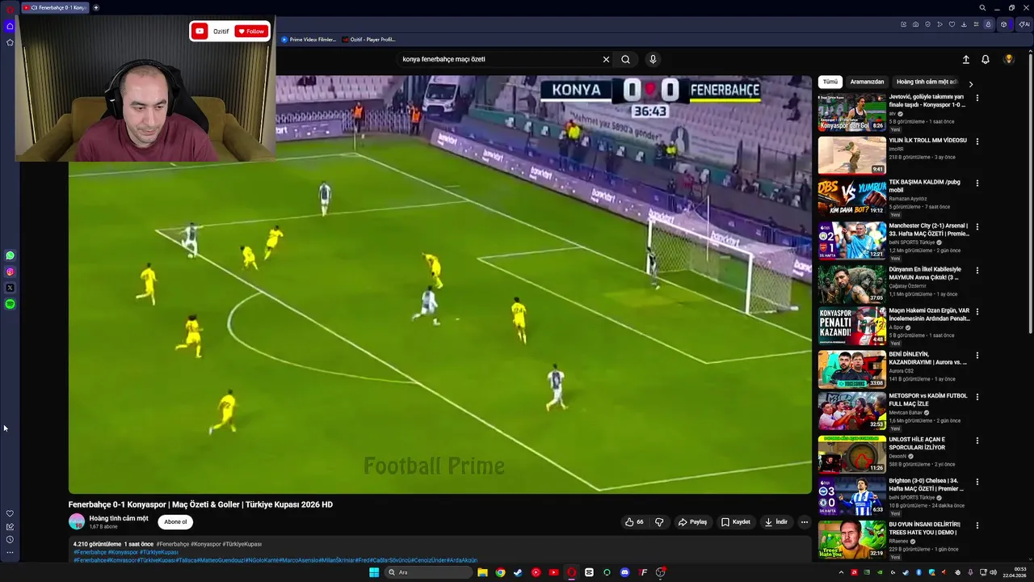
Task: Subscribe with Abone ol button
Action: [x=175, y=522]
